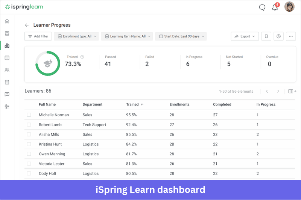Sort by the In Progress column header
The image size is (301, 200).
point(266,104)
